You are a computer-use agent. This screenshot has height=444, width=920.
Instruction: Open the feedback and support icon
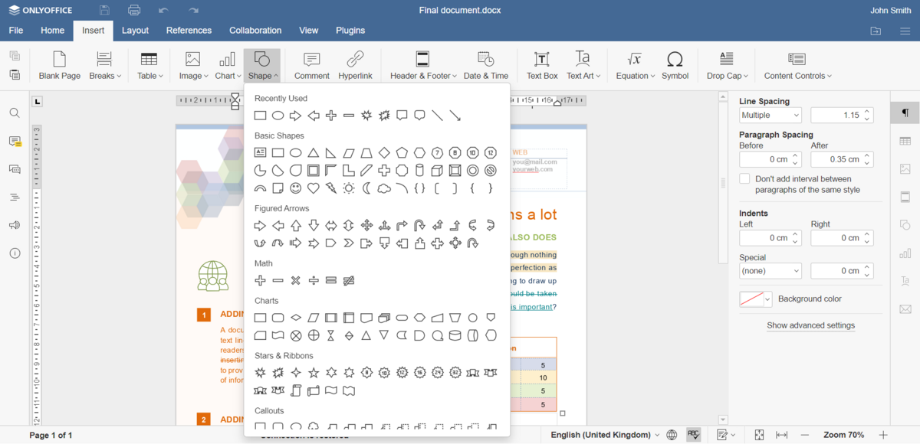tap(15, 225)
